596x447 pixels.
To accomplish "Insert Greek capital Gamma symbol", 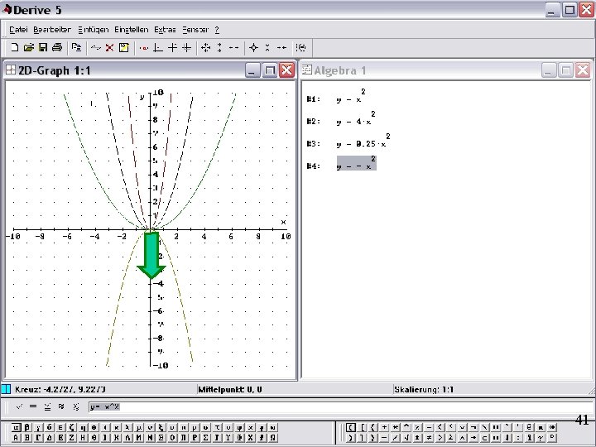I will pyautogui.click(x=38, y=438).
